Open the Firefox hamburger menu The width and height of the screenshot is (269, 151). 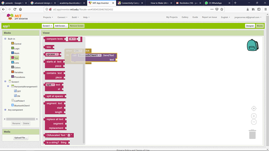point(266,9)
